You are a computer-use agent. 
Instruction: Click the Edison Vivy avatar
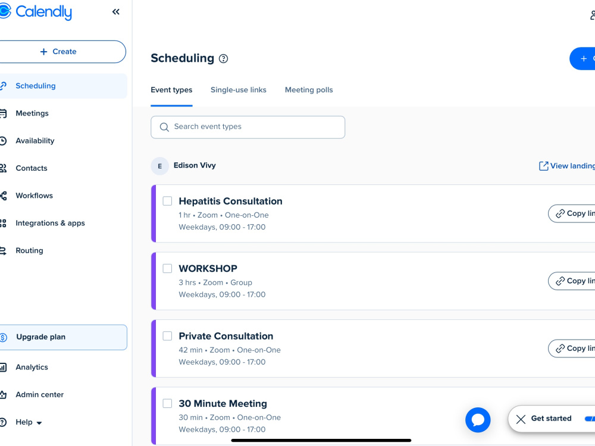[x=159, y=166]
